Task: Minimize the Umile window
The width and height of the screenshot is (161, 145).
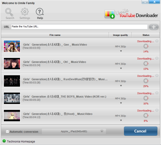Action: click(x=145, y=2)
